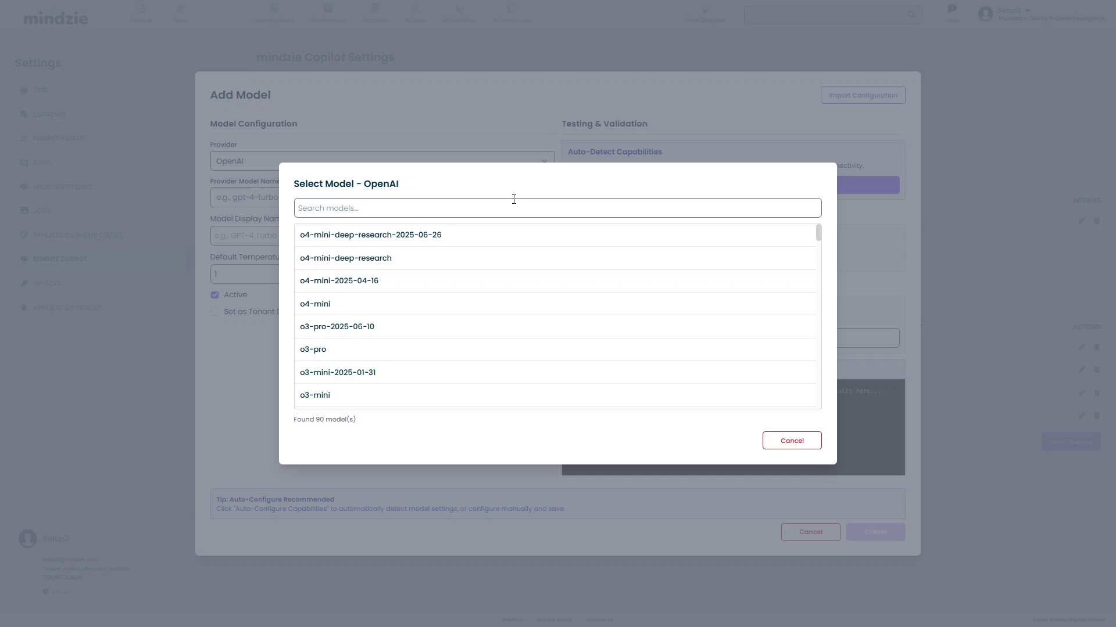This screenshot has width=1116, height=627.
Task: Open the Mindzie Copilot settings section
Action: point(60,259)
